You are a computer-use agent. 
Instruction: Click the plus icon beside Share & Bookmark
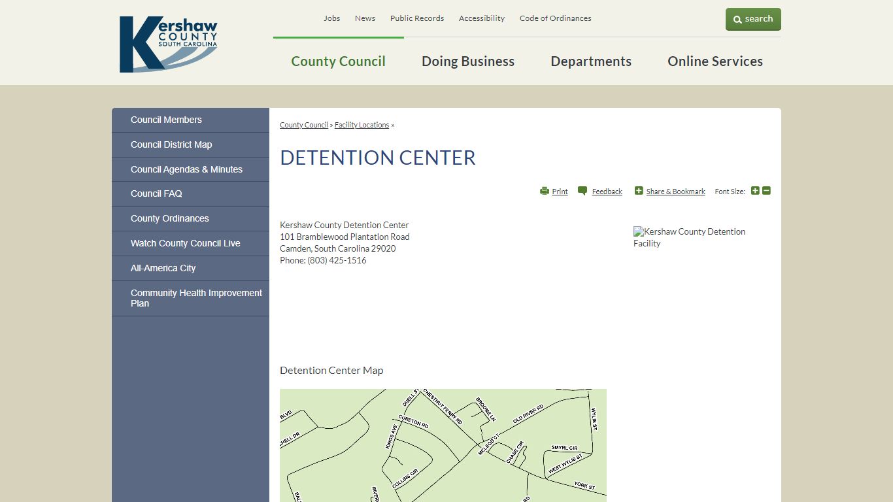tap(639, 191)
